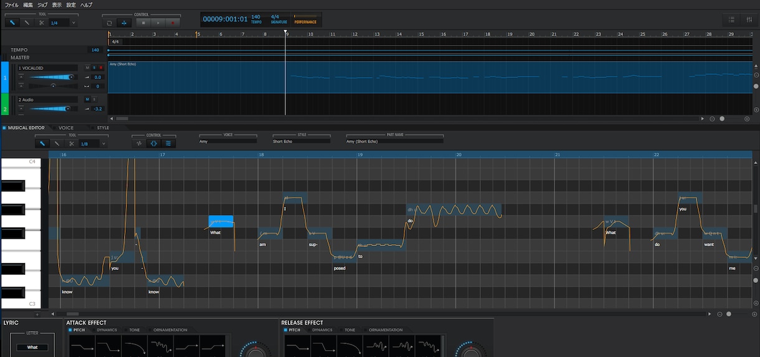The width and height of the screenshot is (760, 357).
Task: Arm record on track 1 VOCALOID
Action: tap(101, 67)
